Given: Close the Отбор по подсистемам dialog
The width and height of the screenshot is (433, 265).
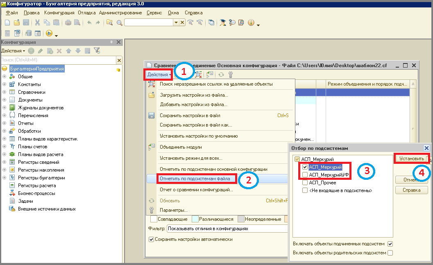Looking at the screenshot, I should pyautogui.click(x=426, y=148).
